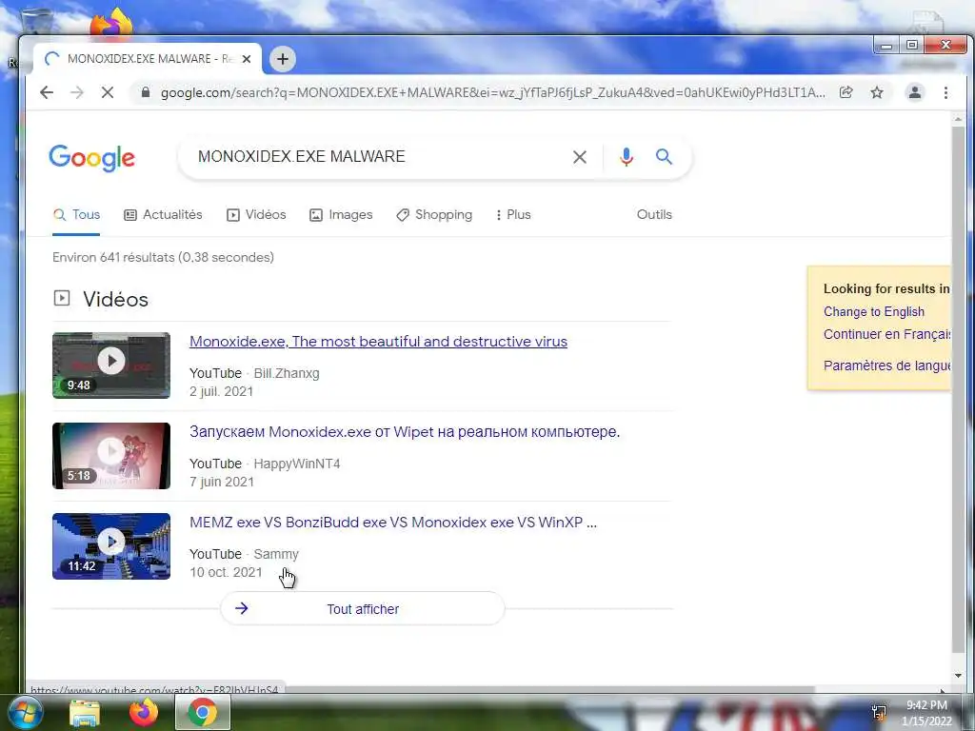Open Windows Explorer from taskbar
This screenshot has width=975, height=731.
point(85,712)
